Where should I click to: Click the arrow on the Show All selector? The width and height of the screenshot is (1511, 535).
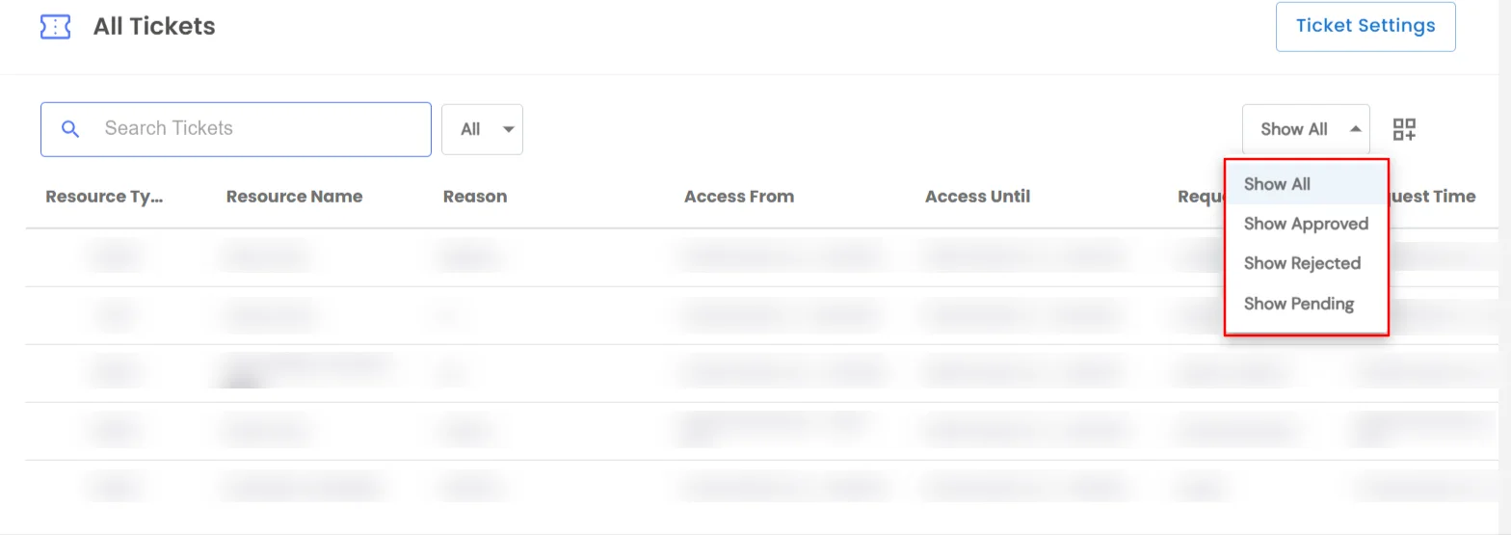(1355, 129)
